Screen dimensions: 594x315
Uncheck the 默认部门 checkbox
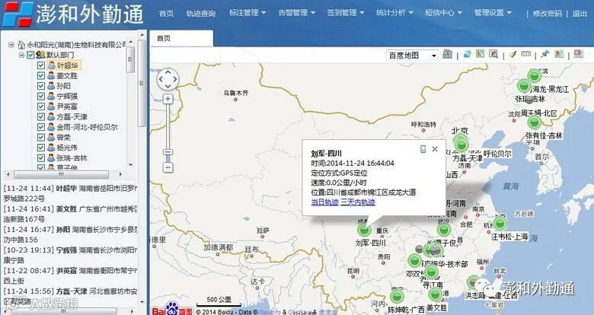click(x=30, y=55)
